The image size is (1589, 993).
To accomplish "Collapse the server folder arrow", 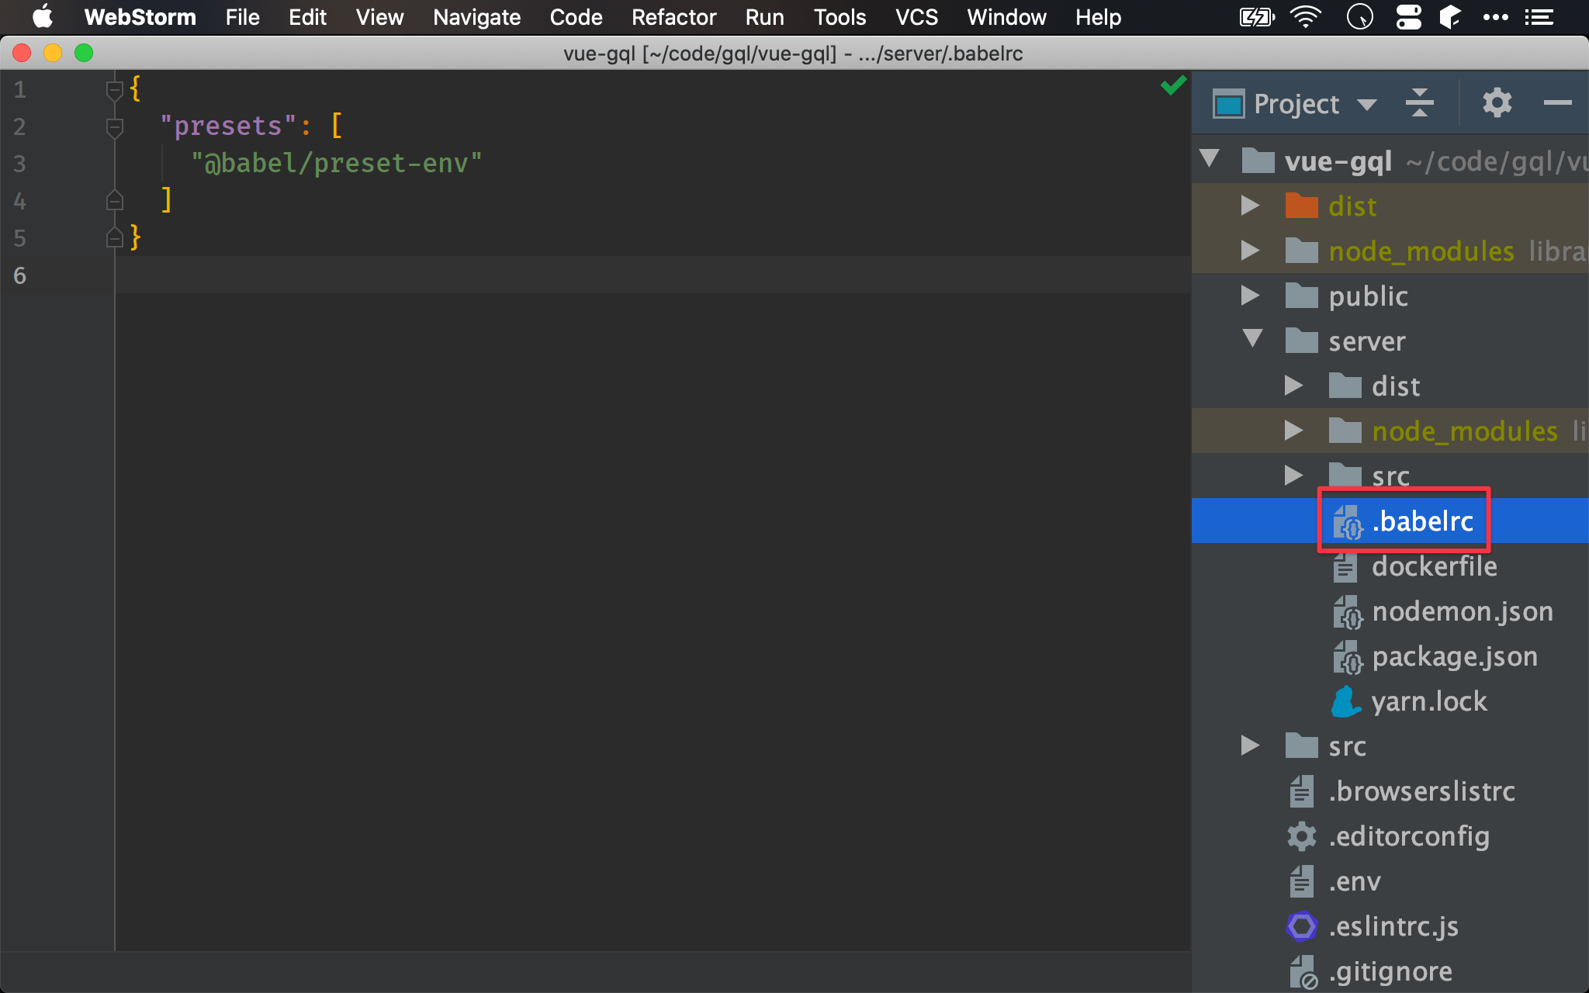I will pyautogui.click(x=1252, y=338).
